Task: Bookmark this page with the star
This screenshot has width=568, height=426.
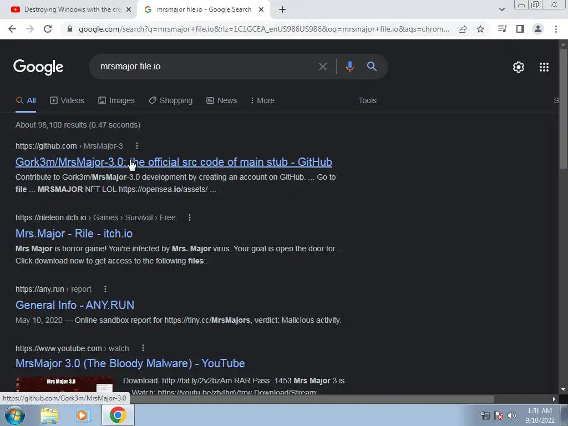Action: click(480, 29)
